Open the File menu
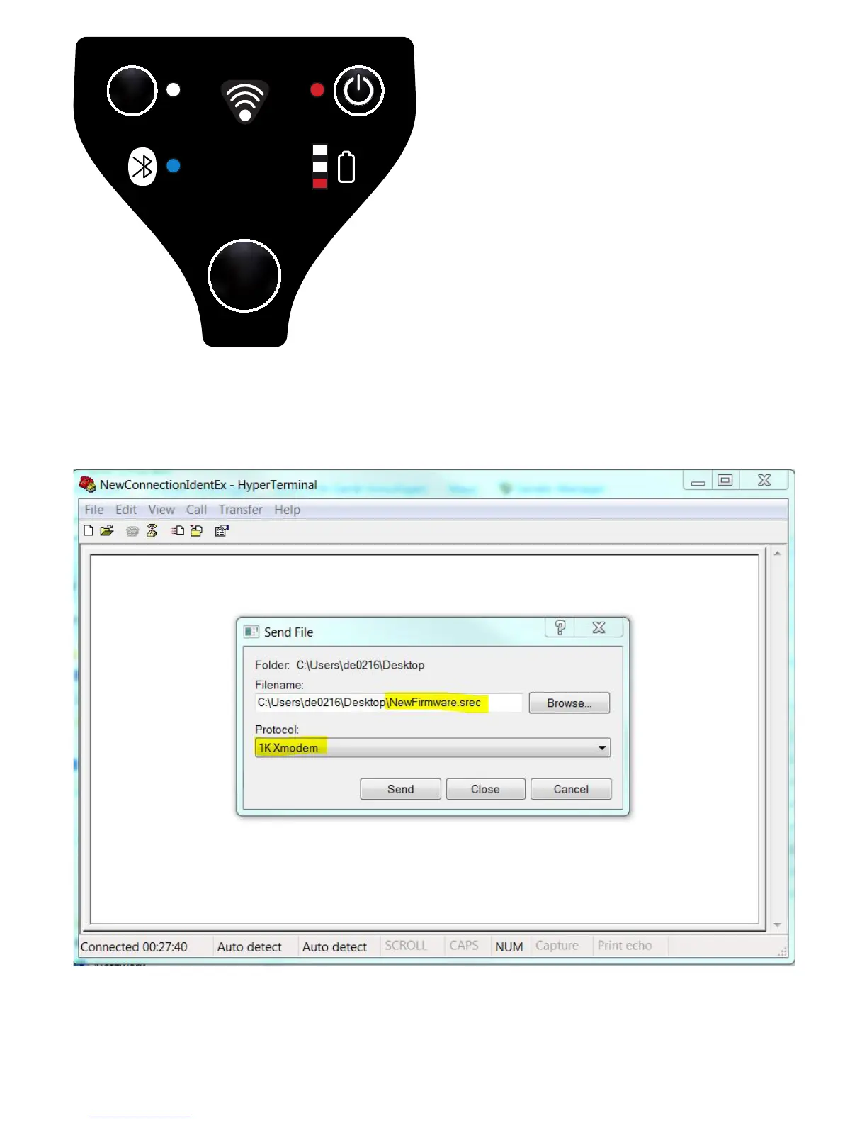Viewport: 867px width, 1123px height. 94,510
